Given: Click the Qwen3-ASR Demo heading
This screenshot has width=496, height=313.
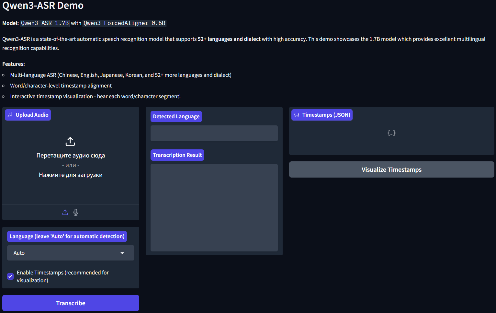Looking at the screenshot, I should 43,6.
